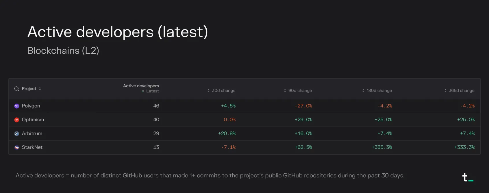Image resolution: width=489 pixels, height=193 pixels.
Task: Click the 90d change header label
Action: [300, 90]
